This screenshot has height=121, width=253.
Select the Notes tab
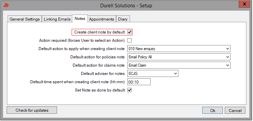80,19
